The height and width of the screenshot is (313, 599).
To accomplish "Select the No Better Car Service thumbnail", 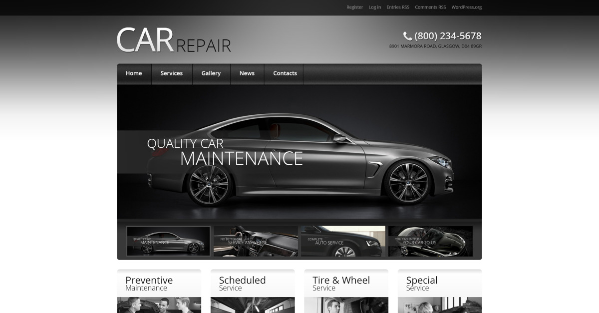I will [x=256, y=241].
